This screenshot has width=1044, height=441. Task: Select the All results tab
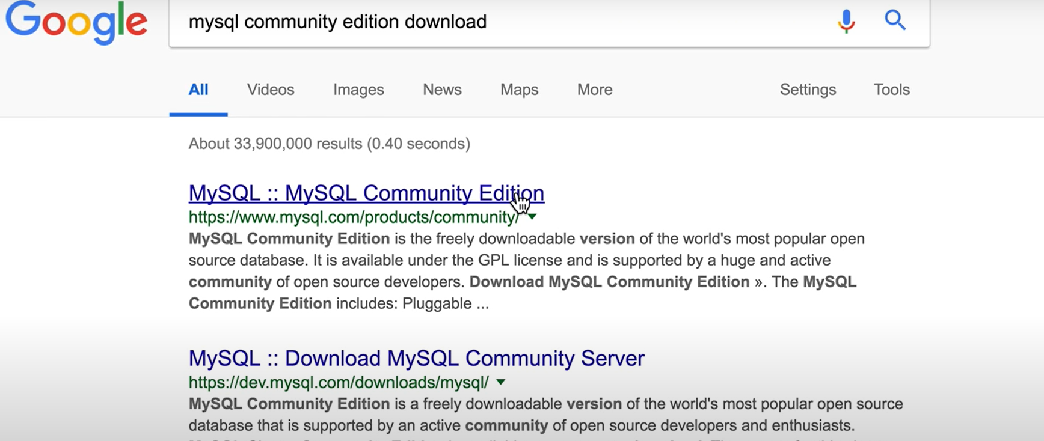click(198, 90)
